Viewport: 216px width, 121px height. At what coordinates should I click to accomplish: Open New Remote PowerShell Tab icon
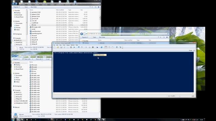click(x=97, y=47)
